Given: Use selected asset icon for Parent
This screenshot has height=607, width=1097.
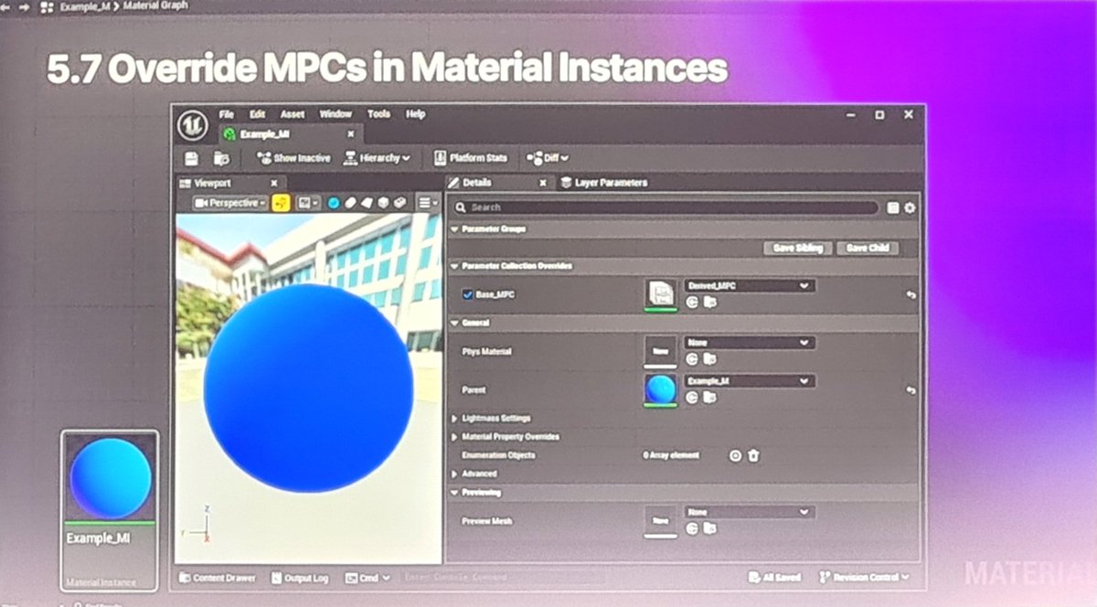Looking at the screenshot, I should (692, 398).
